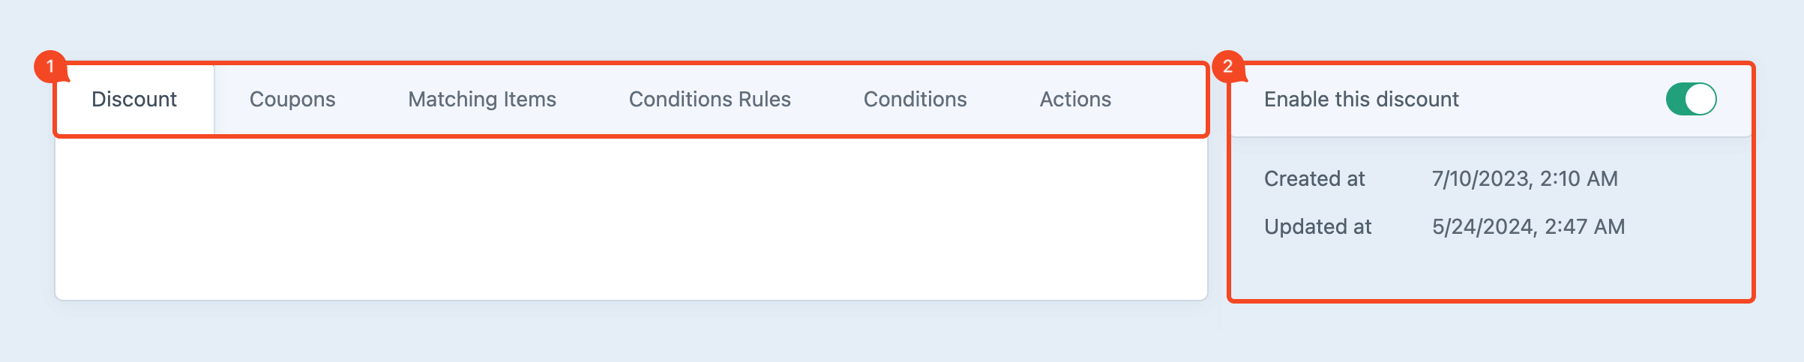
Task: Click blank tab bar space right of Actions
Action: (x=1162, y=100)
